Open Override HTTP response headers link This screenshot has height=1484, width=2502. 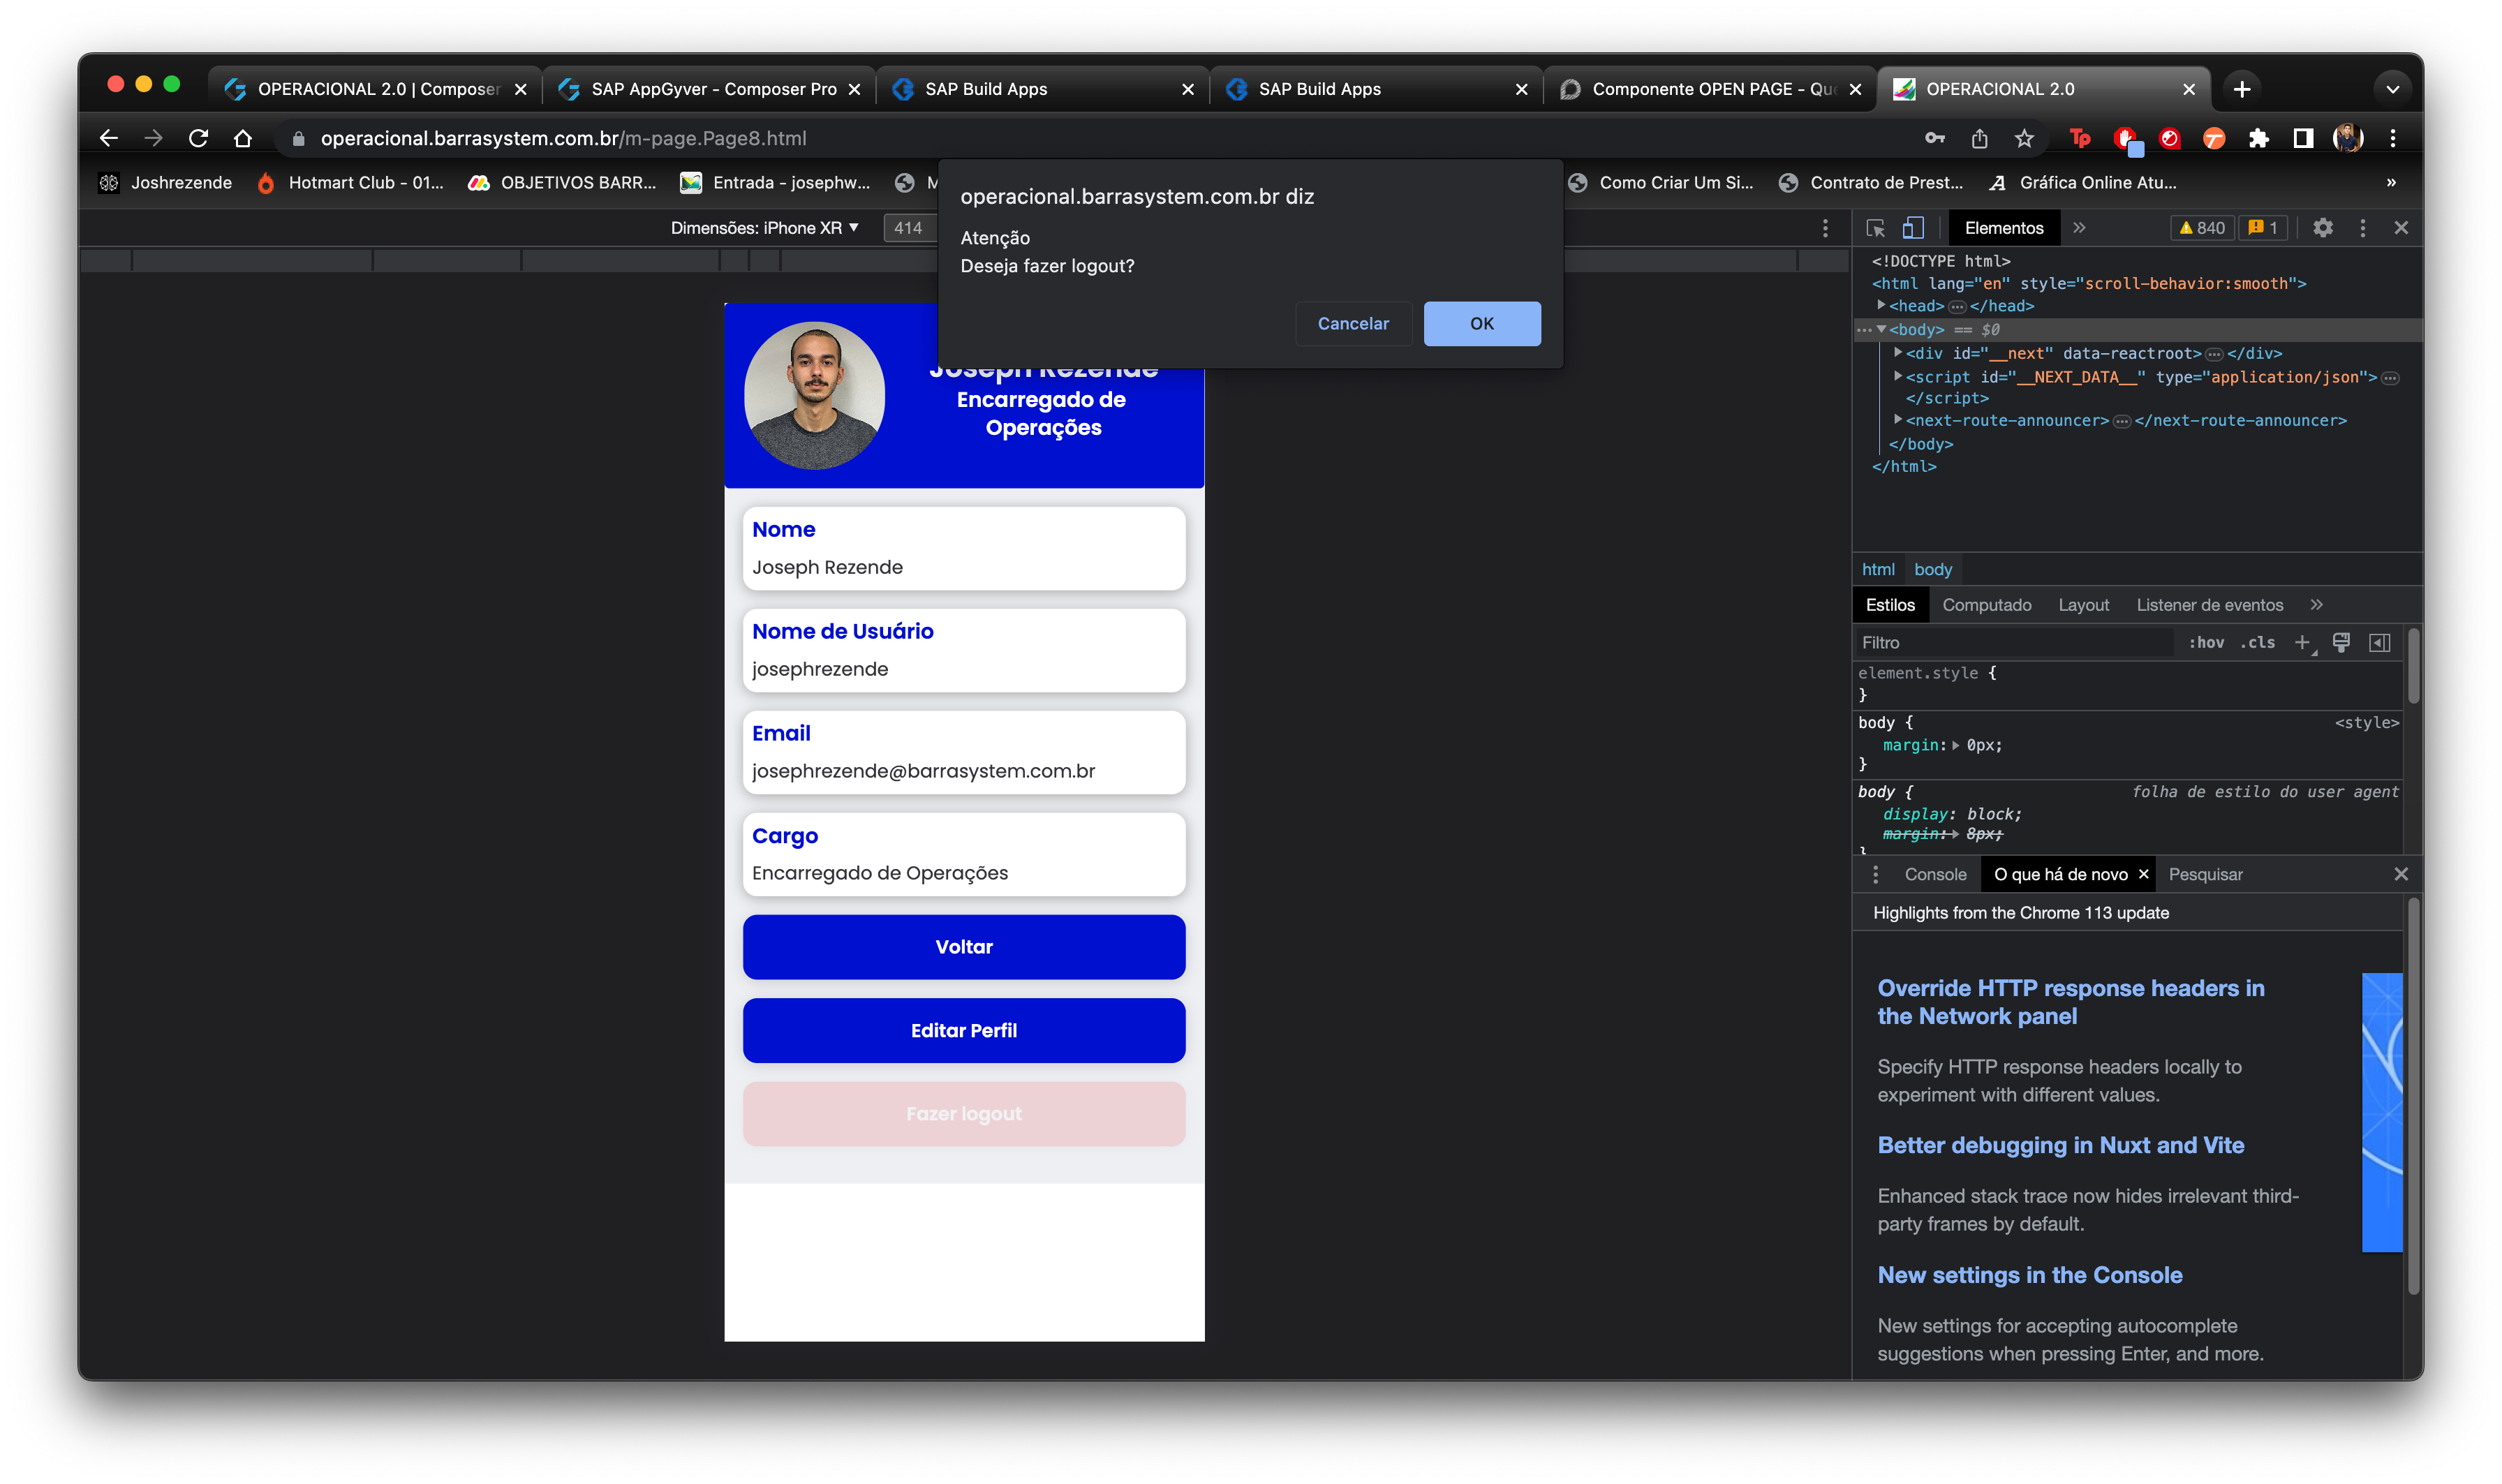2070,1002
